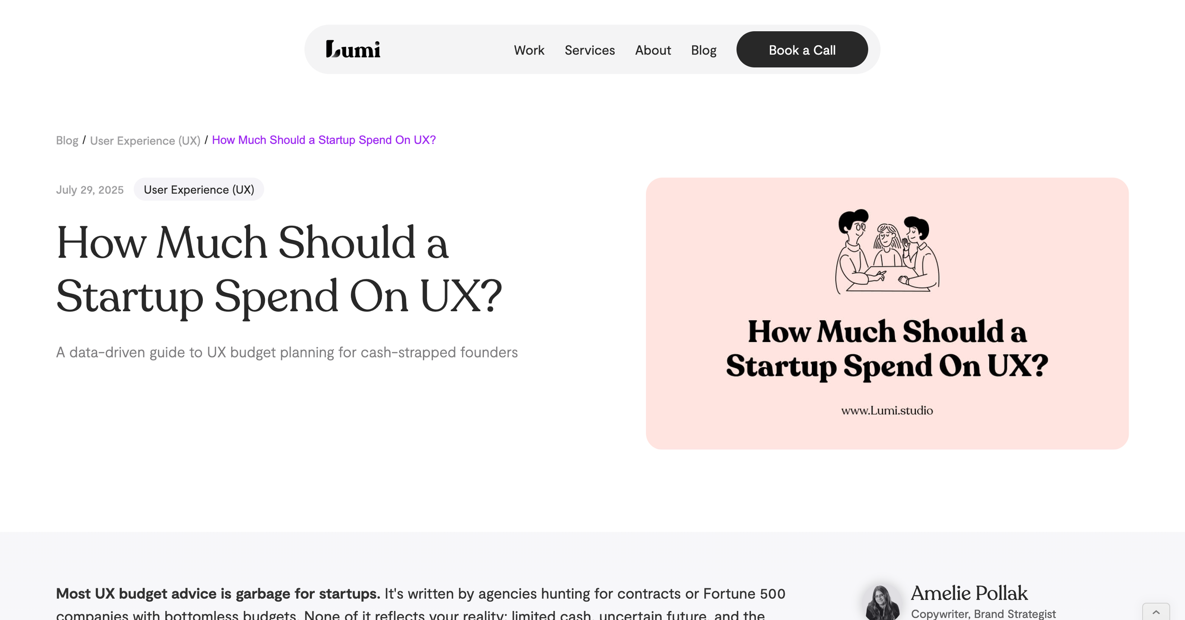Click the bold opening sentence of the article
Screen dimensions: 1185x620
pyautogui.click(x=218, y=593)
